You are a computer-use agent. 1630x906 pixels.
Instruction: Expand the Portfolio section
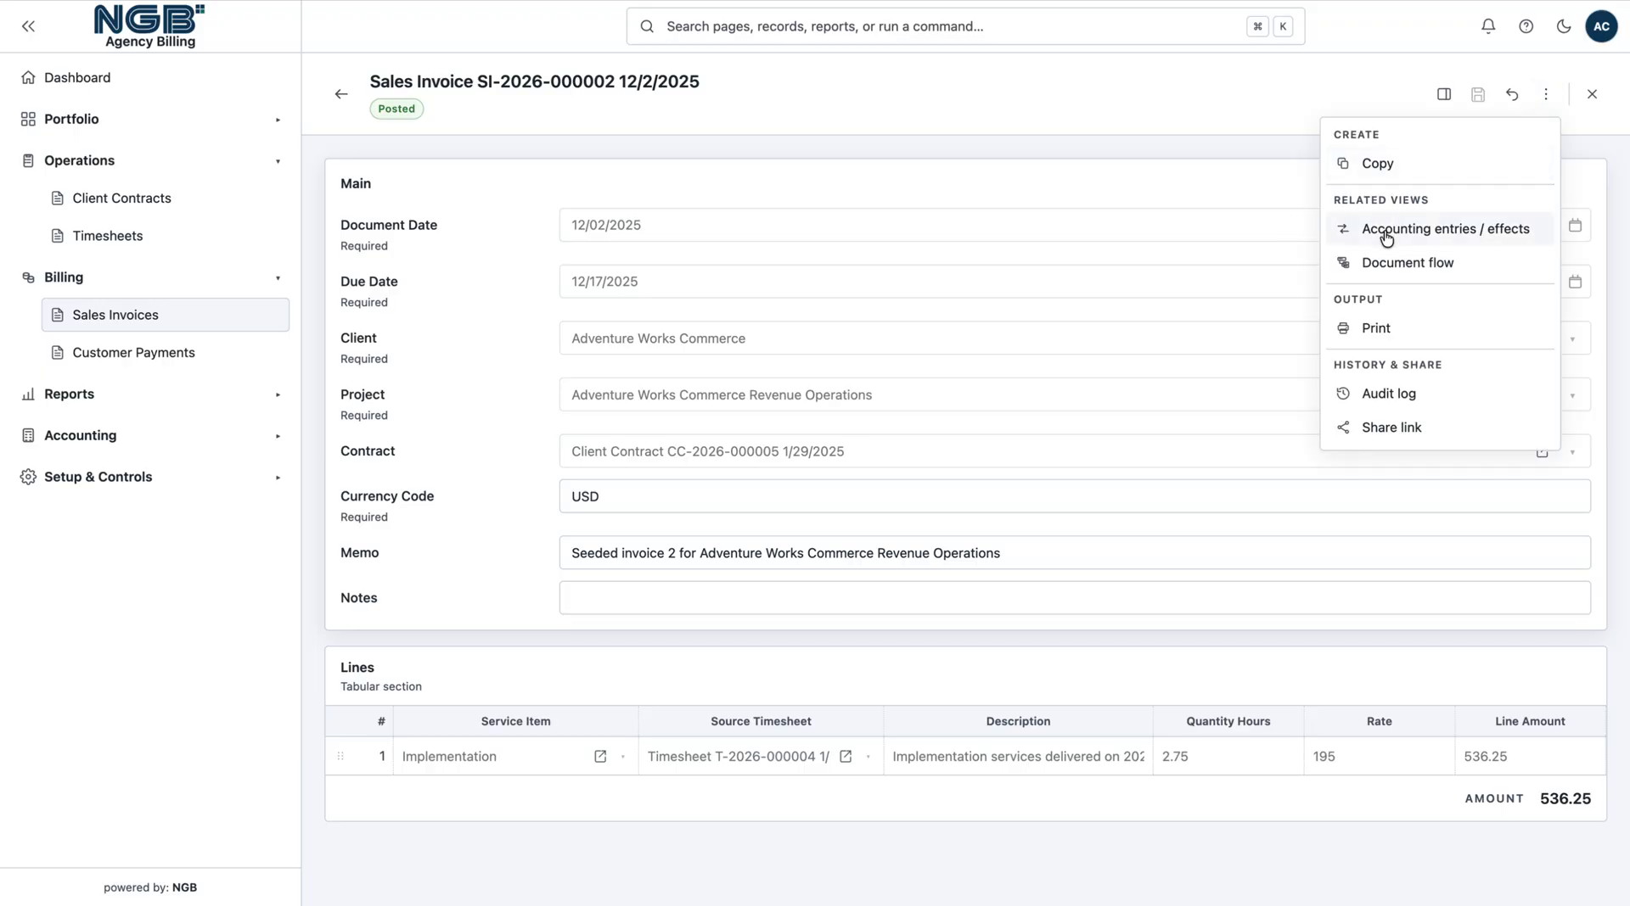pos(151,120)
